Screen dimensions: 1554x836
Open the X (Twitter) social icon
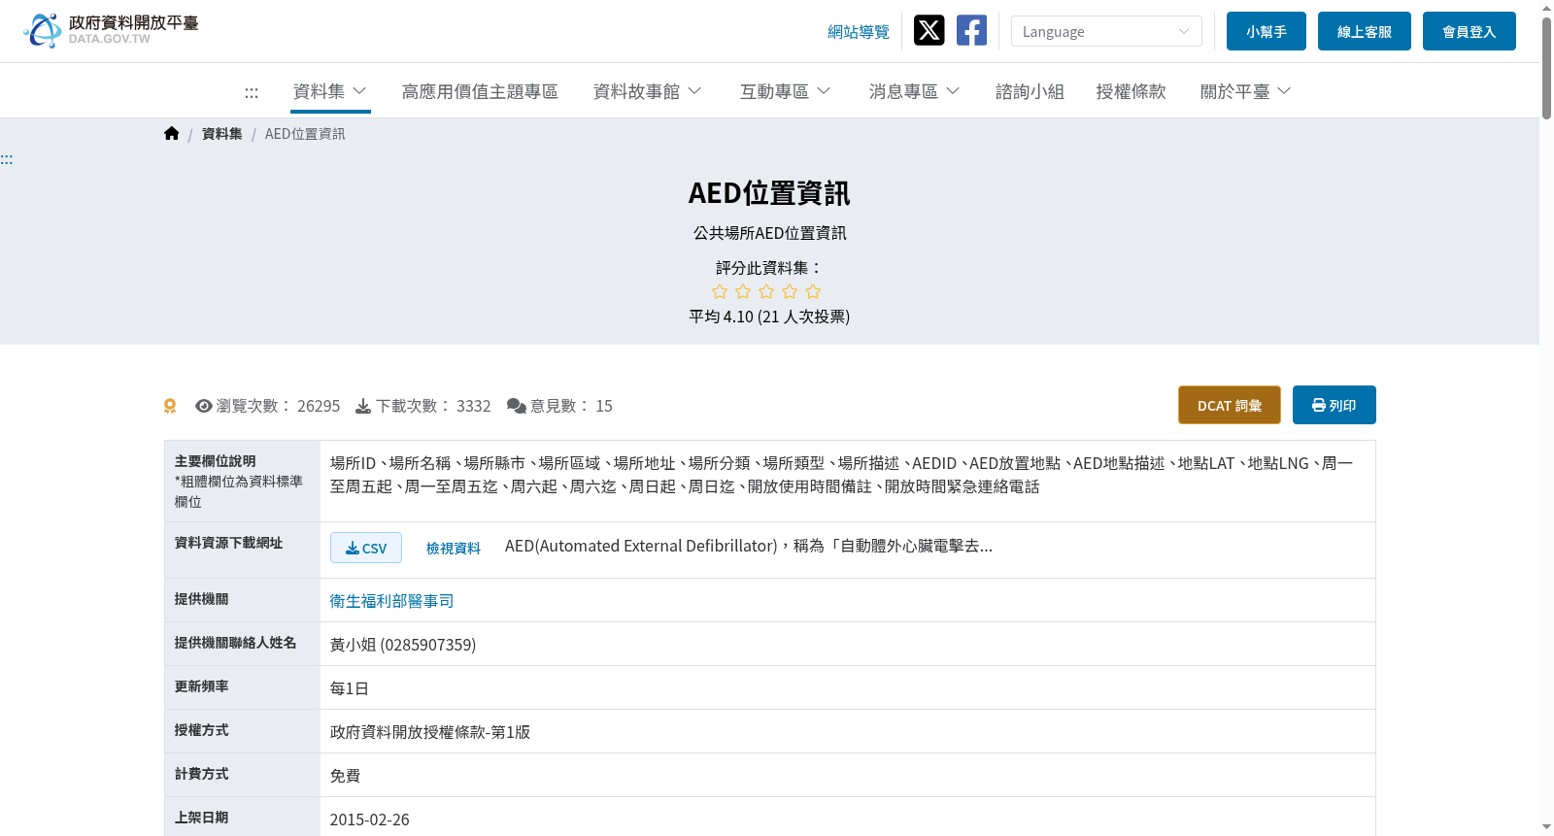point(929,30)
